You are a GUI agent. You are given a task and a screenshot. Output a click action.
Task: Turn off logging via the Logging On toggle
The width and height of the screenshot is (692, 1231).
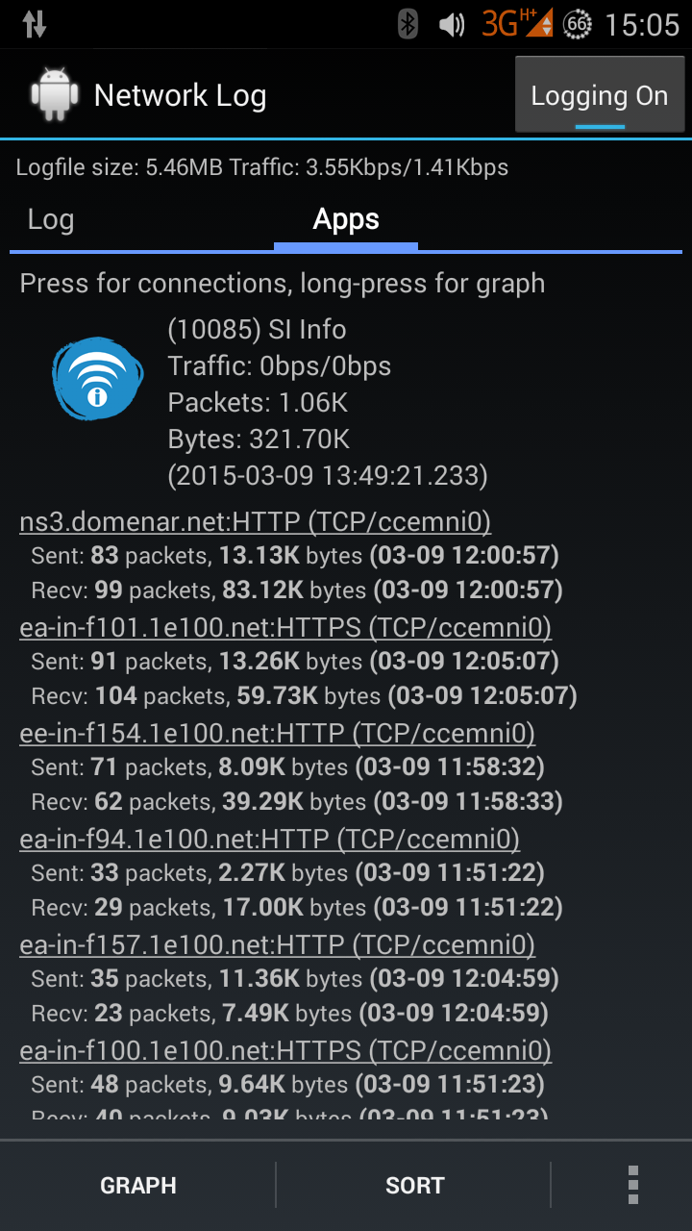pyautogui.click(x=600, y=94)
